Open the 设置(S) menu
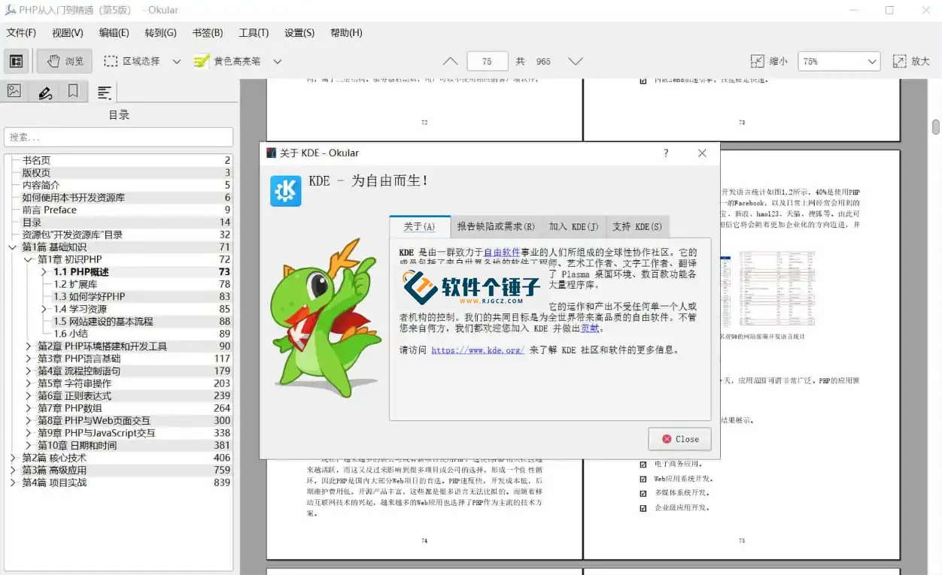The height and width of the screenshot is (575, 942). 299,33
